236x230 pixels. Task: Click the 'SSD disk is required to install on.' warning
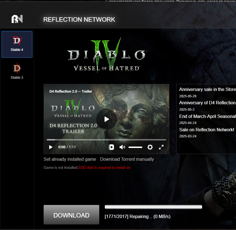tap(105, 167)
